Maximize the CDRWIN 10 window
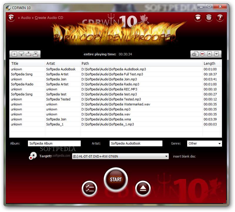This screenshot has width=235, height=212. [209, 7]
